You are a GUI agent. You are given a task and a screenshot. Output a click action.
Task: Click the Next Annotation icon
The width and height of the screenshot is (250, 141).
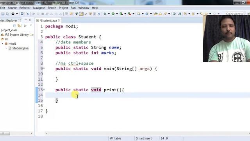point(185,14)
